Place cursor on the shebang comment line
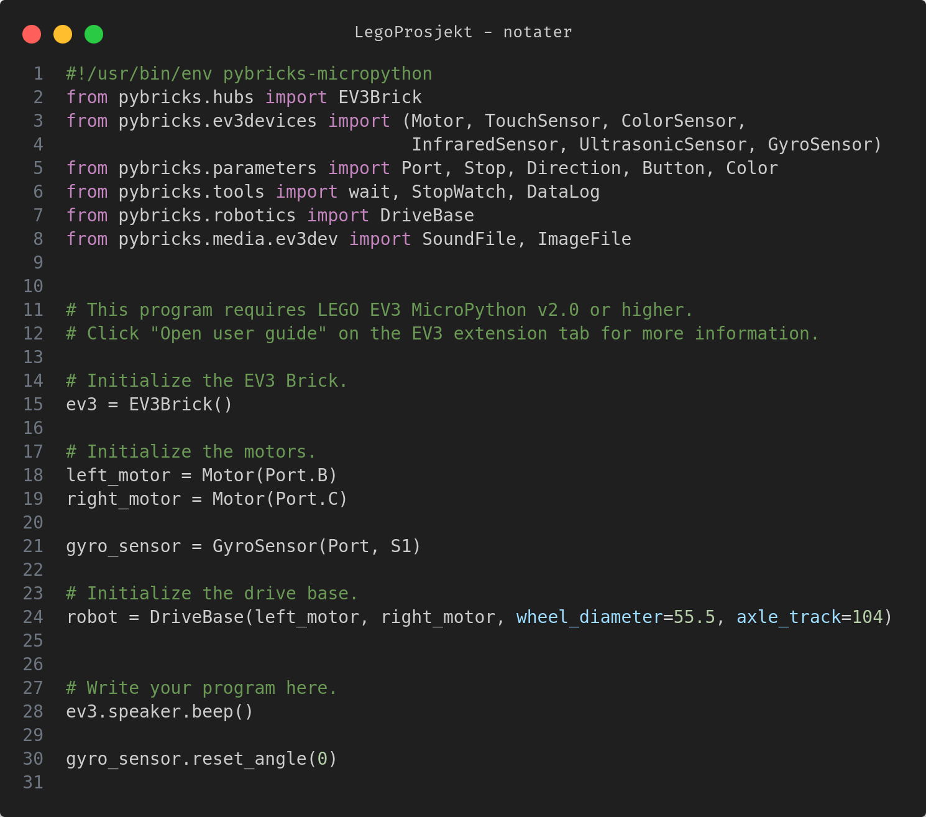 coord(249,74)
